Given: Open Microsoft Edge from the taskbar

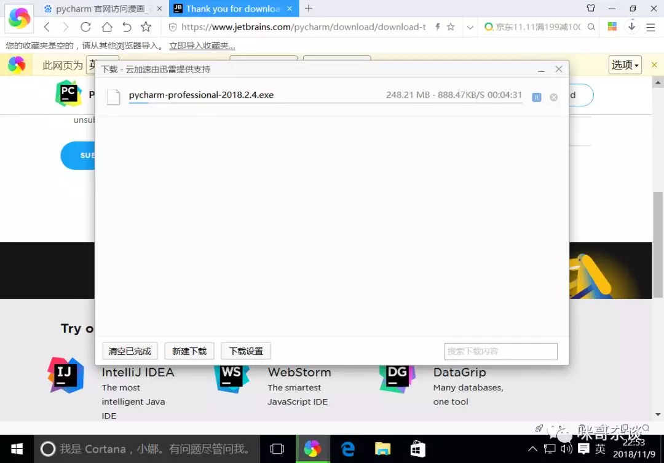Looking at the screenshot, I should coord(347,449).
